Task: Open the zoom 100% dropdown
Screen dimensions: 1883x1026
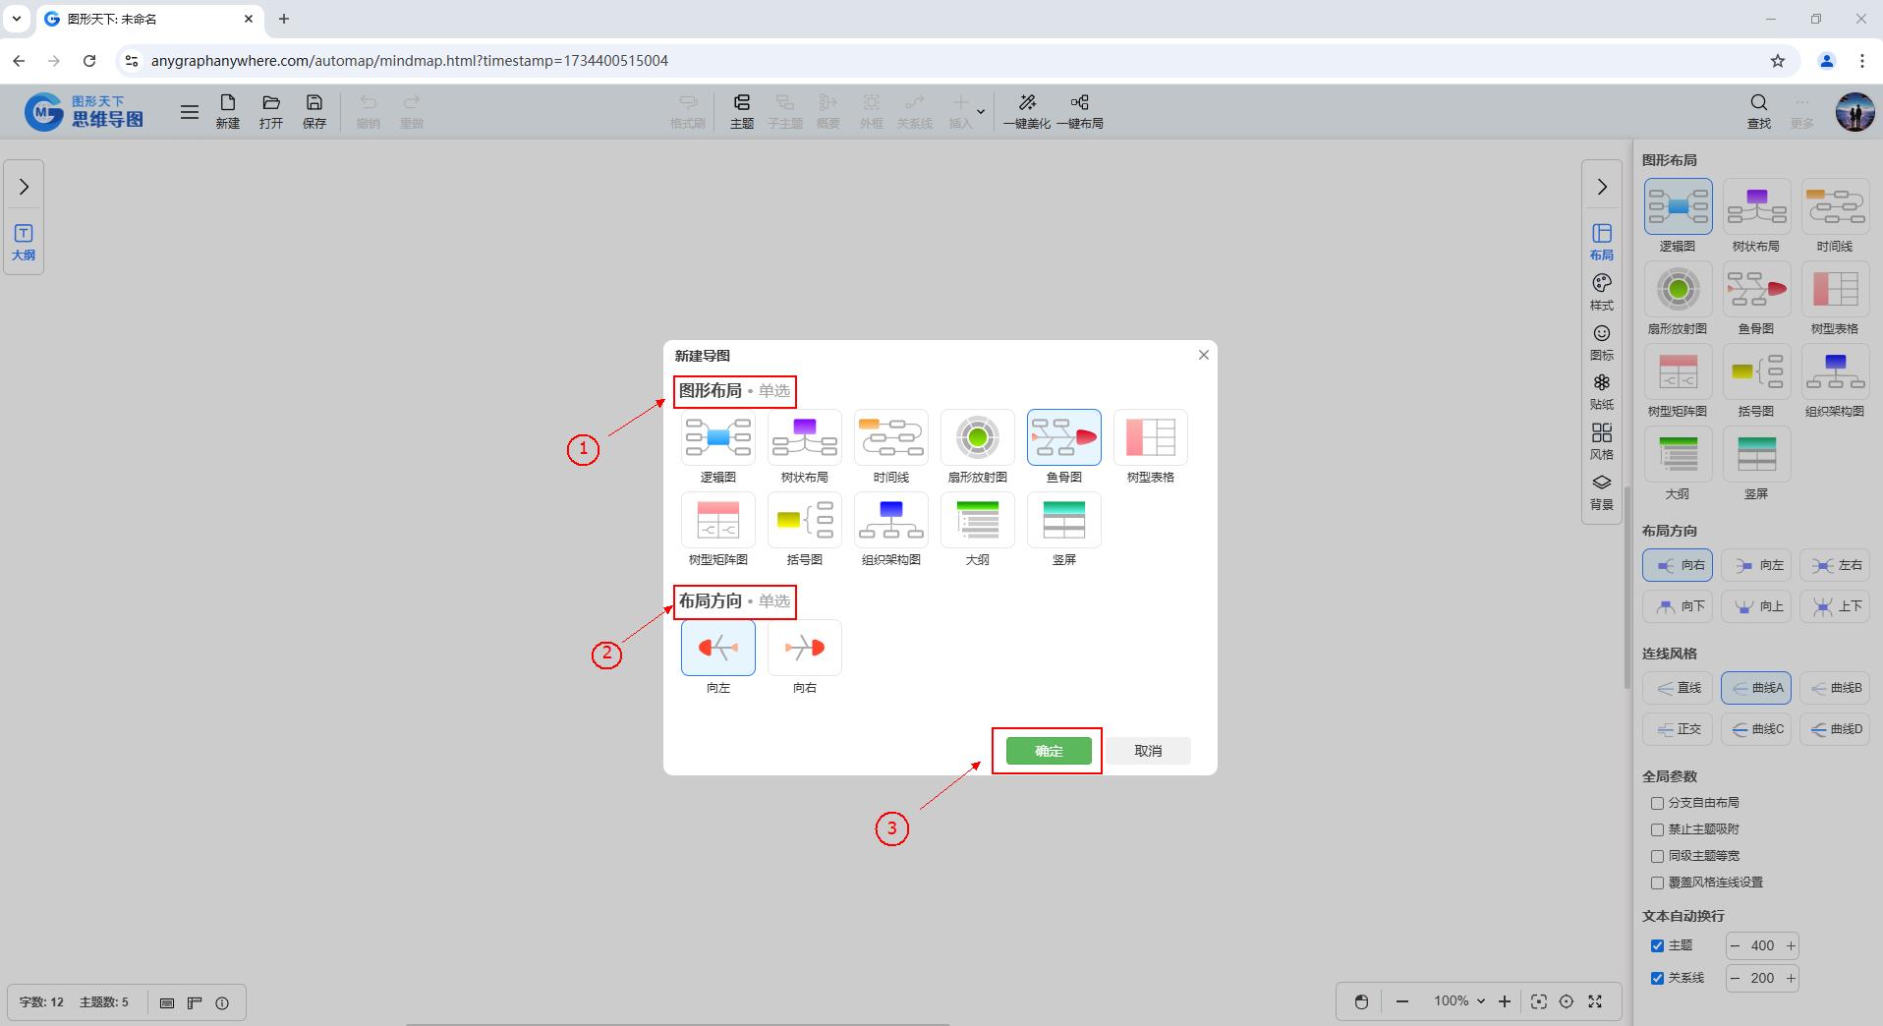Action: click(x=1458, y=1001)
